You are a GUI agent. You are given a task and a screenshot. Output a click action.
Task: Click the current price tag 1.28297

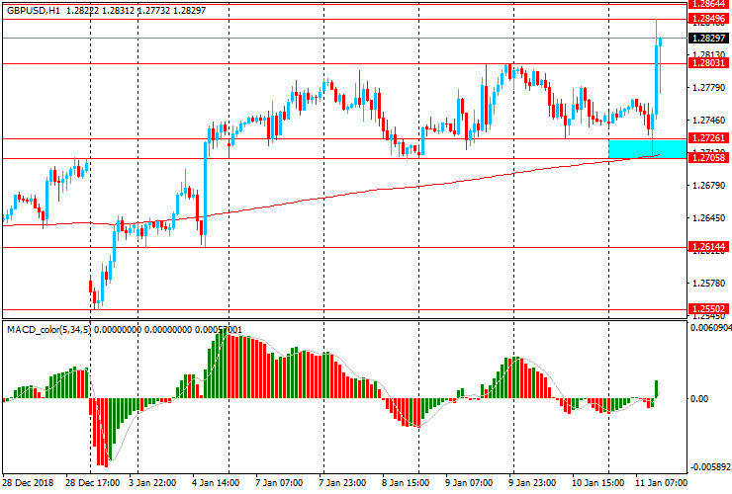point(710,38)
